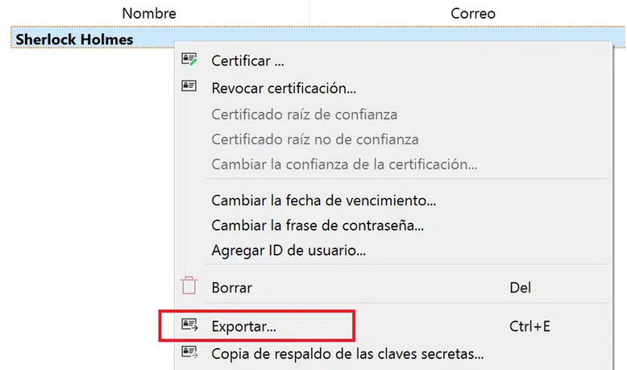Click the Certificar pencil card icon
The width and height of the screenshot is (627, 370).
click(189, 59)
